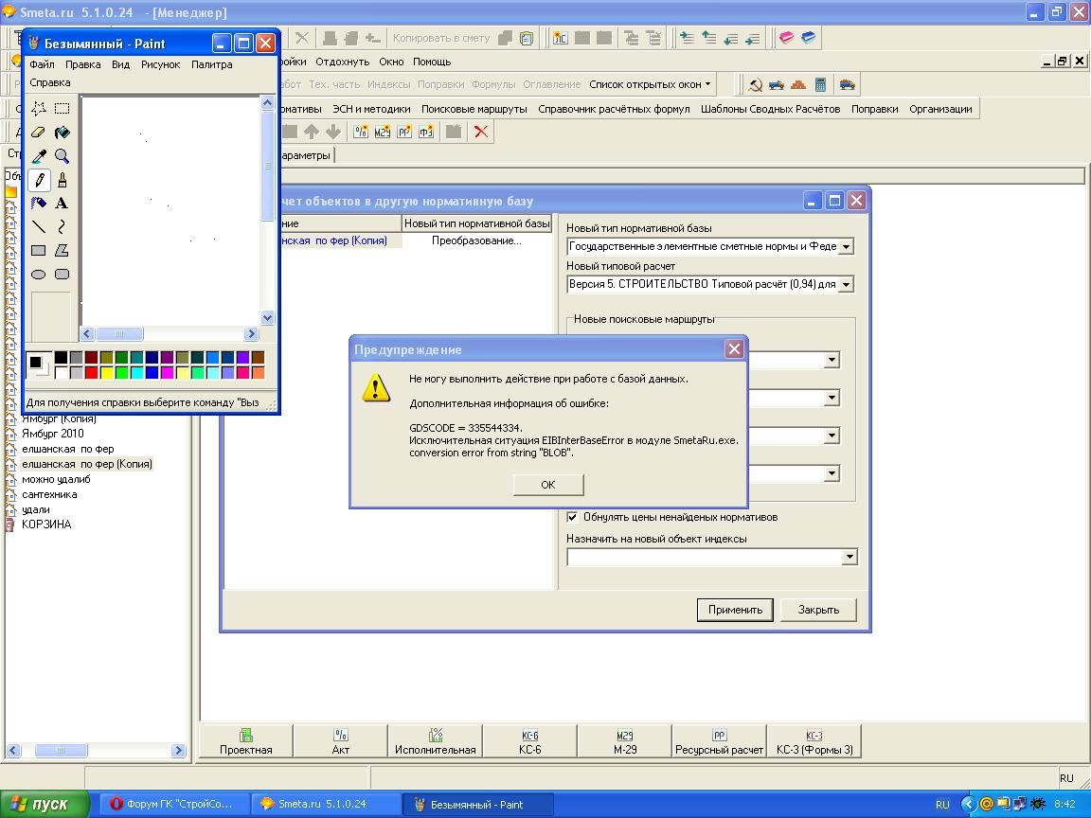This screenshot has width=1091, height=818.
Task: Select the straight Line tool in Paint
Action: [39, 227]
